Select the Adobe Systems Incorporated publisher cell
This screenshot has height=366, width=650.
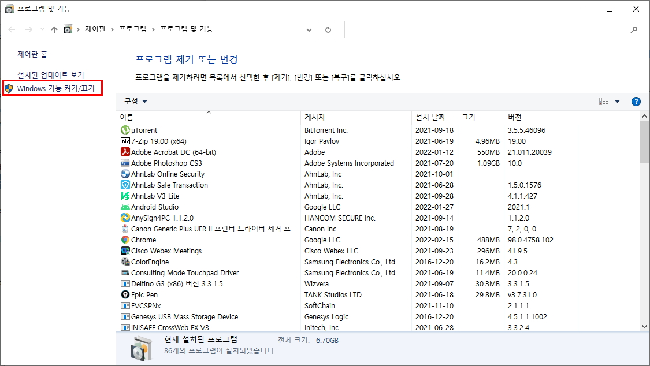[349, 163]
